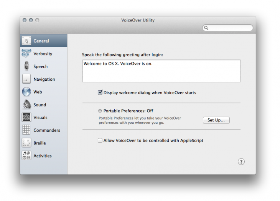Image resolution: width=280 pixels, height=201 pixels.
Task: Show the Sound category label
Action: coord(40,105)
